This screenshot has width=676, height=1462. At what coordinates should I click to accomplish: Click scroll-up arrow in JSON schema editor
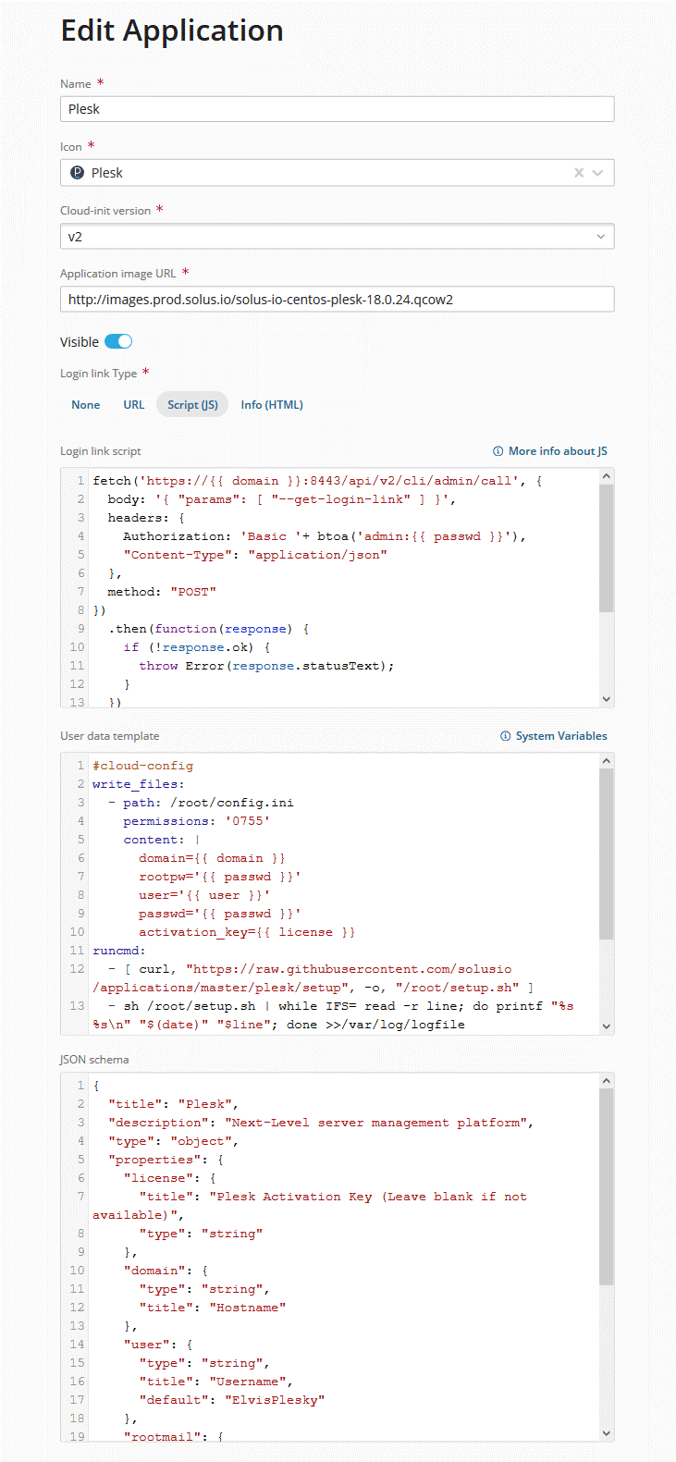[x=607, y=1081]
